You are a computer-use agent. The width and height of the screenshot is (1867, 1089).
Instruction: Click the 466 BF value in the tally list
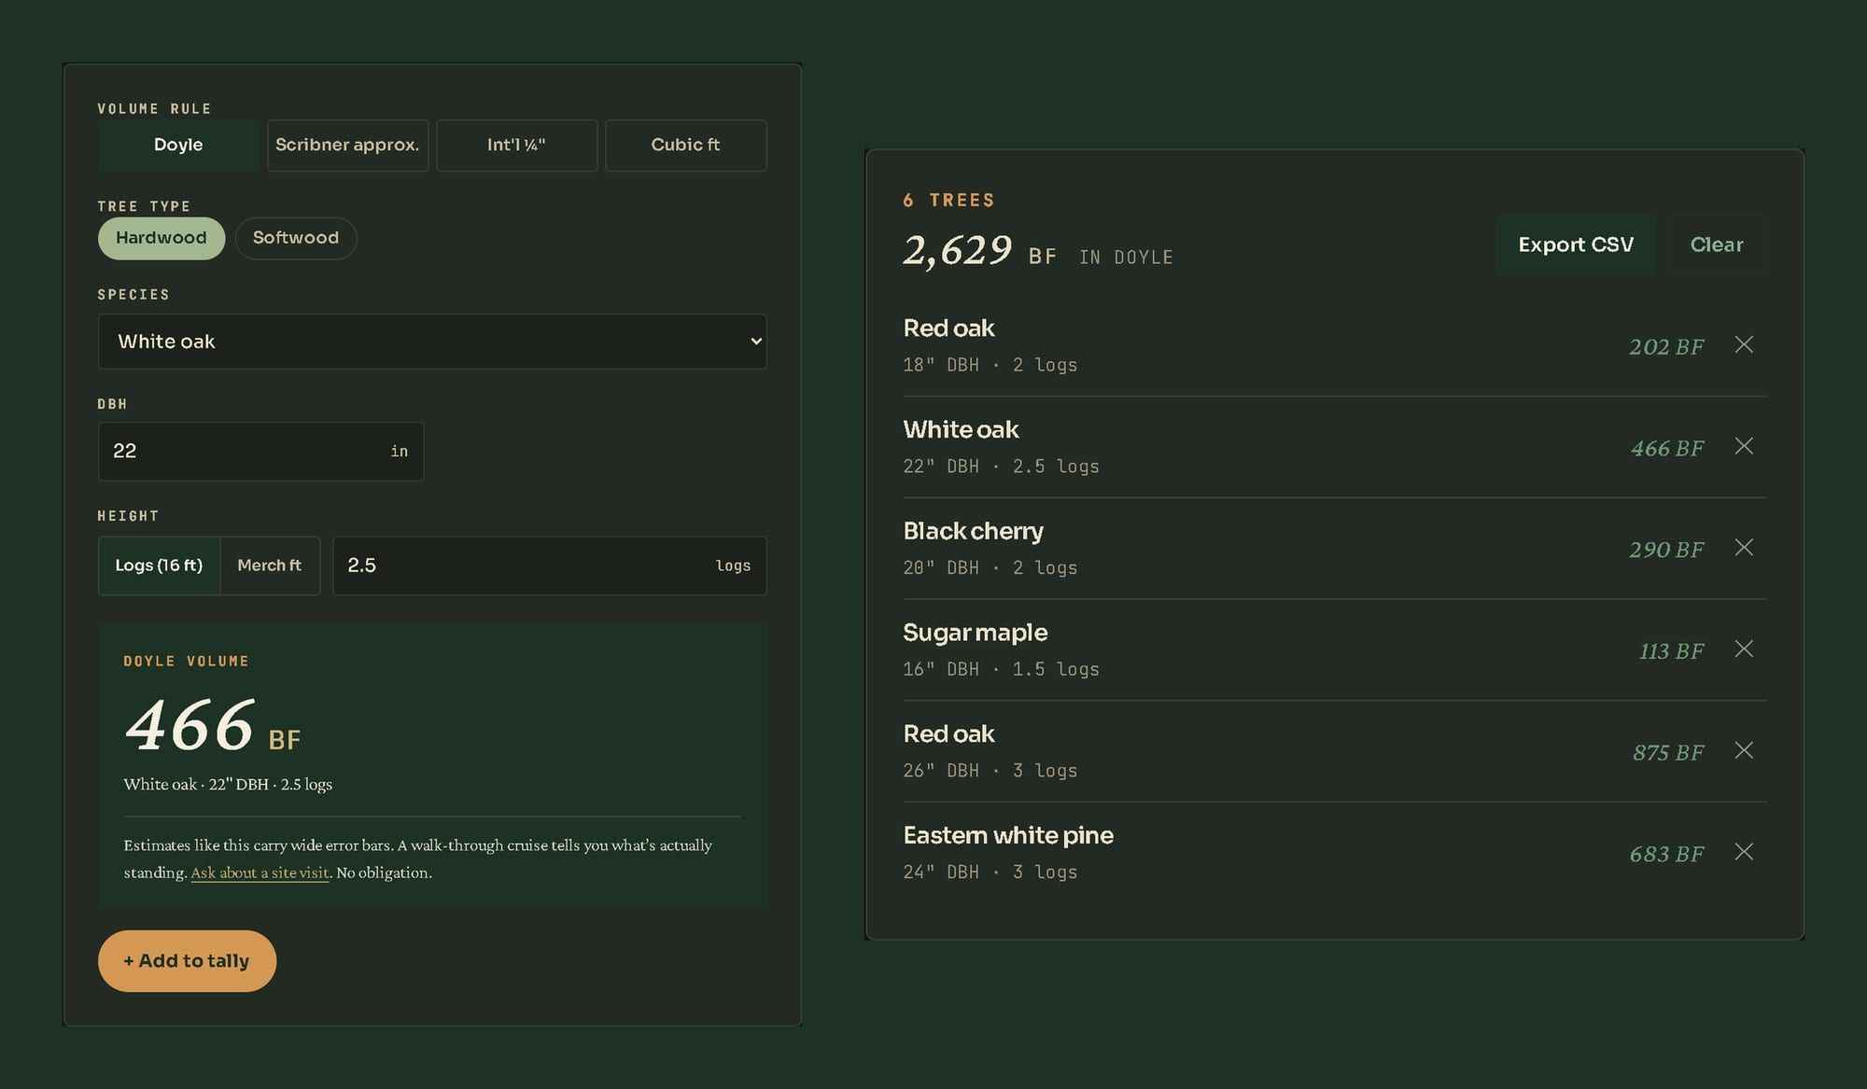pos(1667,449)
